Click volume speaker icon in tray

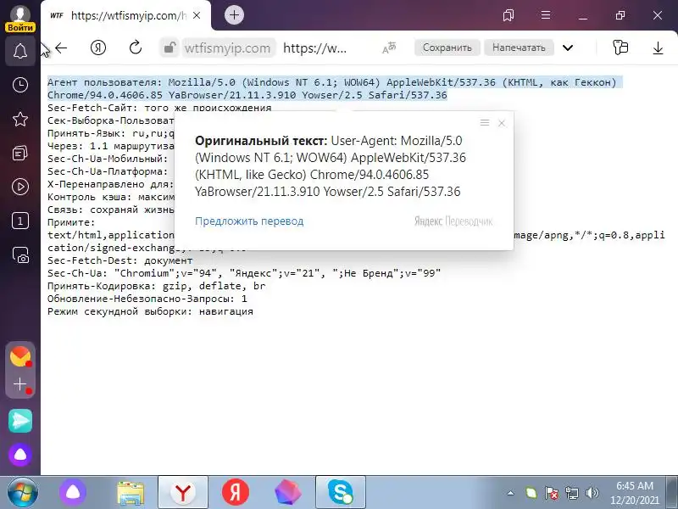click(x=592, y=493)
